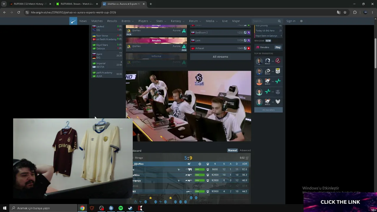Switch scoreboard to Normal view
The height and width of the screenshot is (212, 377).
(x=232, y=150)
